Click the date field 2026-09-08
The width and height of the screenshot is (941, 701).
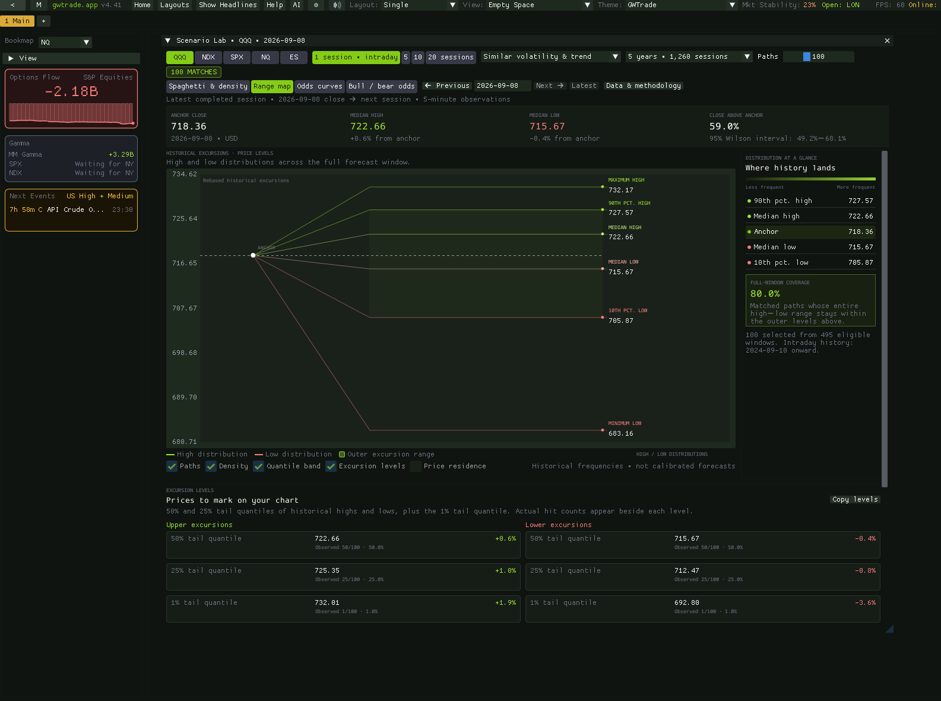click(502, 85)
